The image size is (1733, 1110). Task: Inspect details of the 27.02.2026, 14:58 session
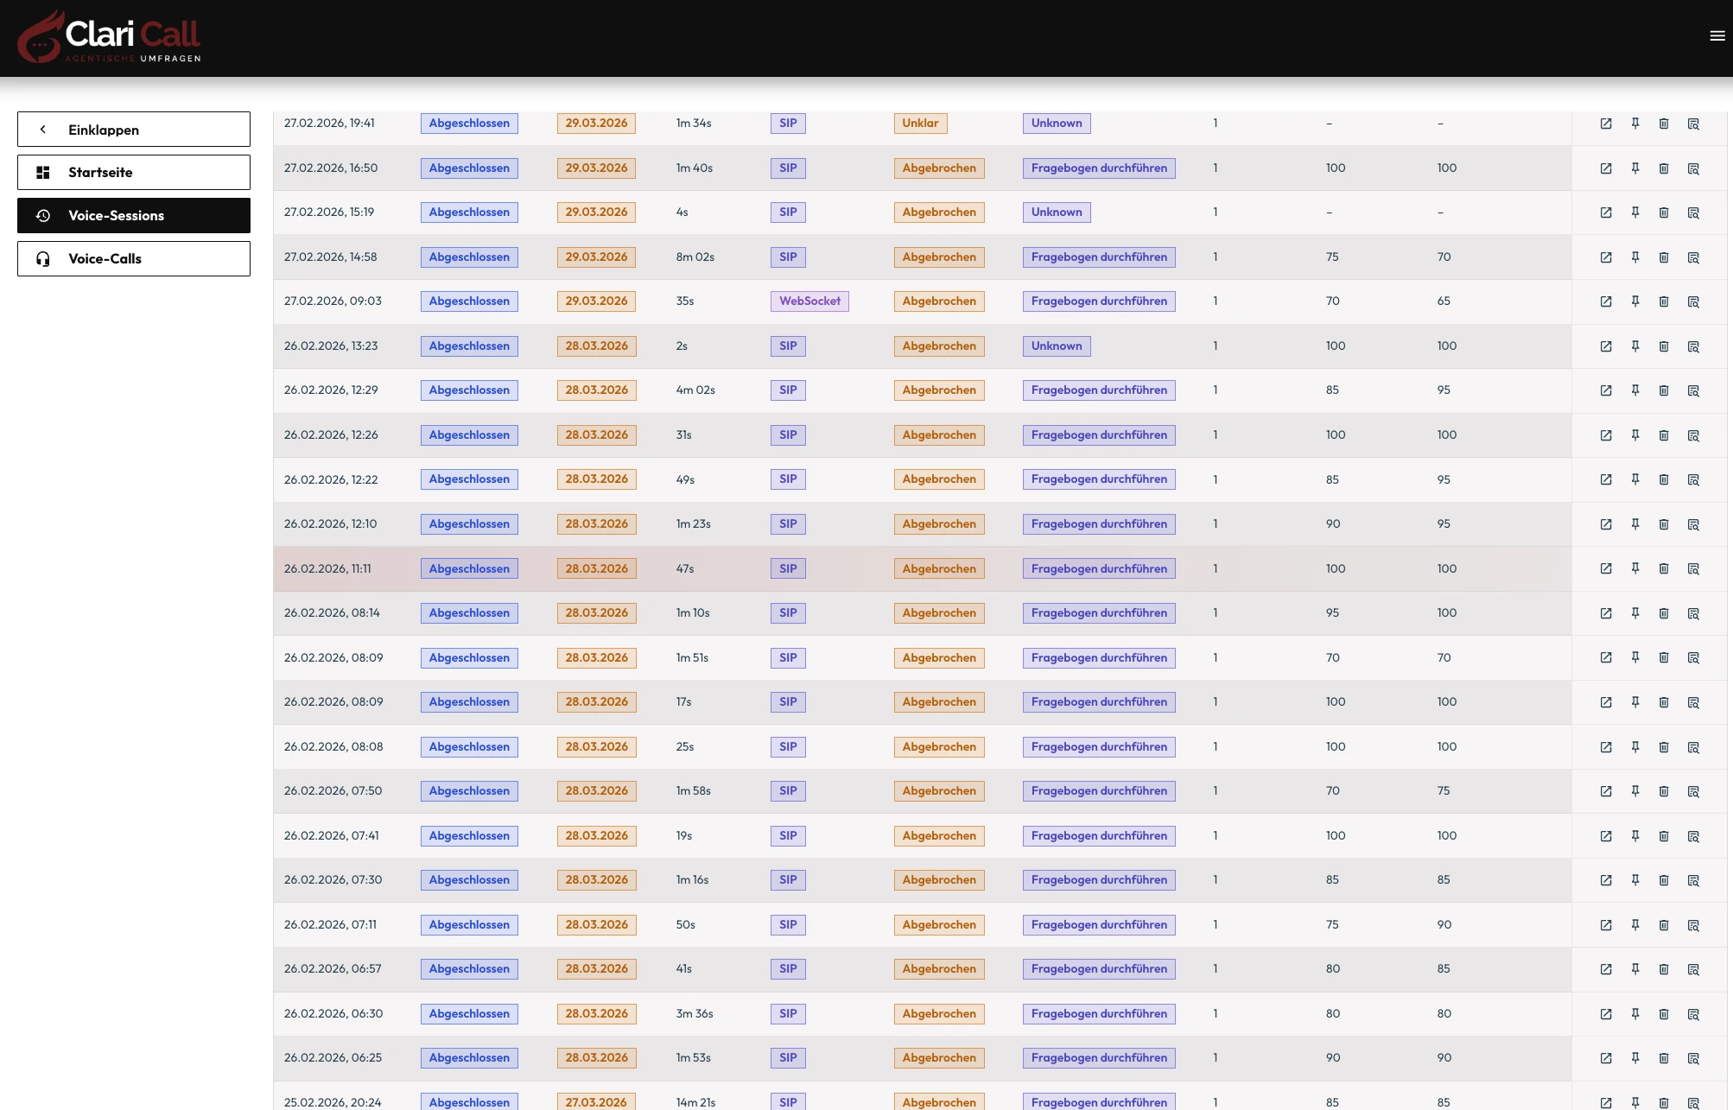coord(1692,257)
